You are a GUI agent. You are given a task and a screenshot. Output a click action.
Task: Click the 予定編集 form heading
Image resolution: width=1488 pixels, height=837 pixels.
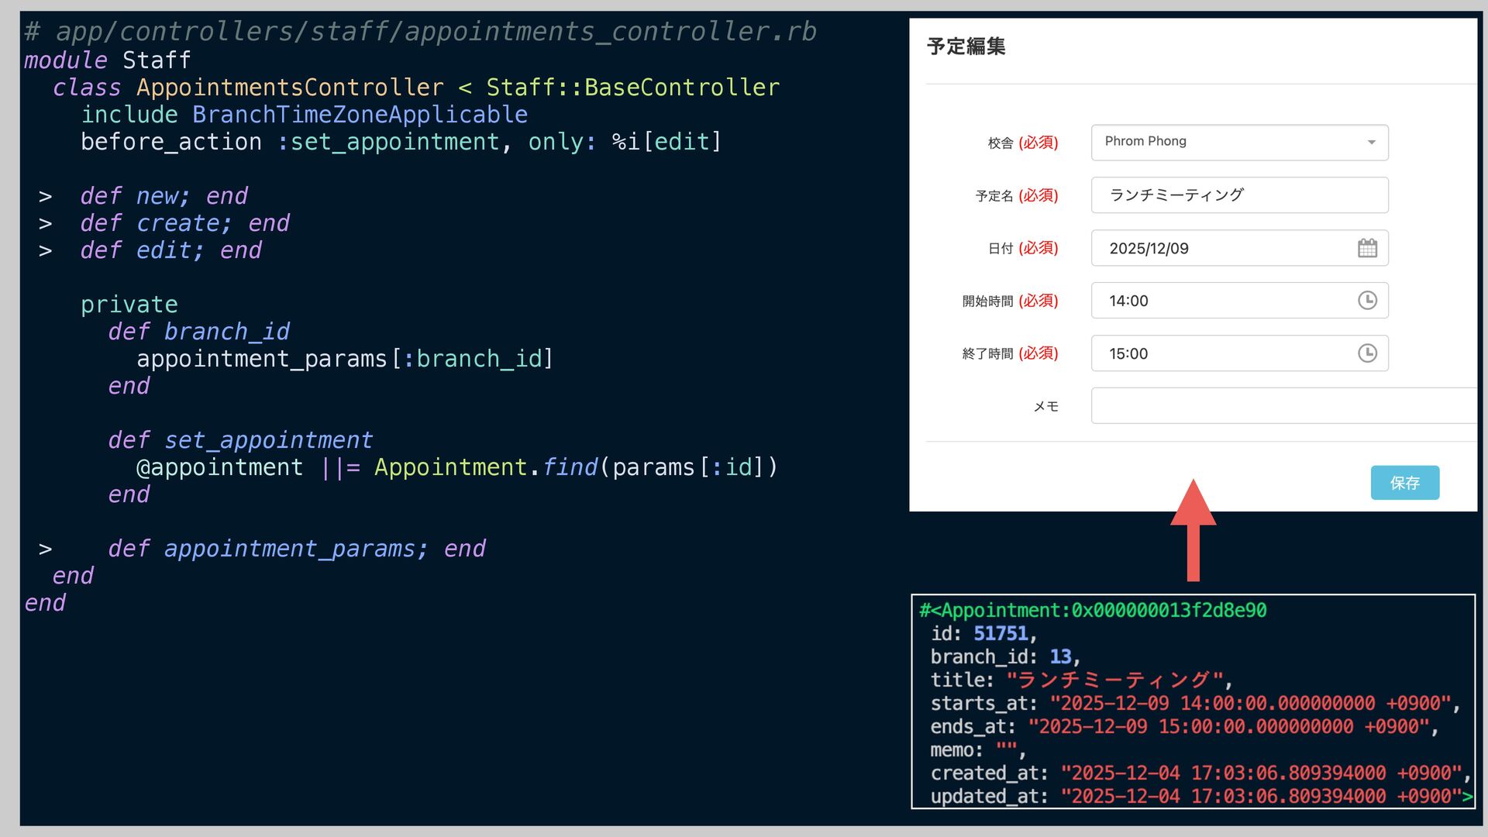[x=966, y=46]
